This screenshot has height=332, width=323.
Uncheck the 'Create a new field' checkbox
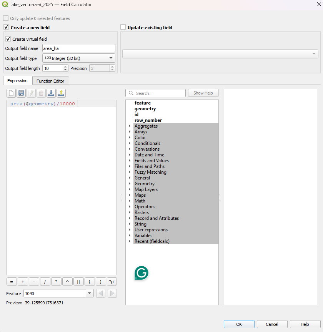point(7,27)
